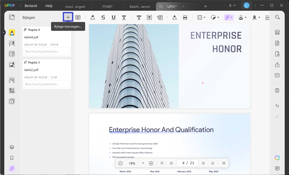Jump to the first page
Image resolution: width=289 pixels, height=175 pixels.
click(162, 163)
